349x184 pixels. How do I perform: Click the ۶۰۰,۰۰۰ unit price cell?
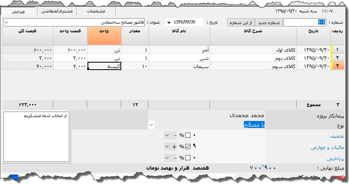click(x=70, y=50)
